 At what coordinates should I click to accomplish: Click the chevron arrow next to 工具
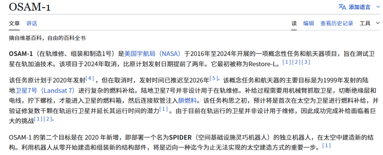coord(377,23)
